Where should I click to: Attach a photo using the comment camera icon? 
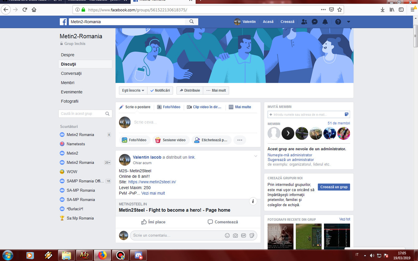click(235, 235)
